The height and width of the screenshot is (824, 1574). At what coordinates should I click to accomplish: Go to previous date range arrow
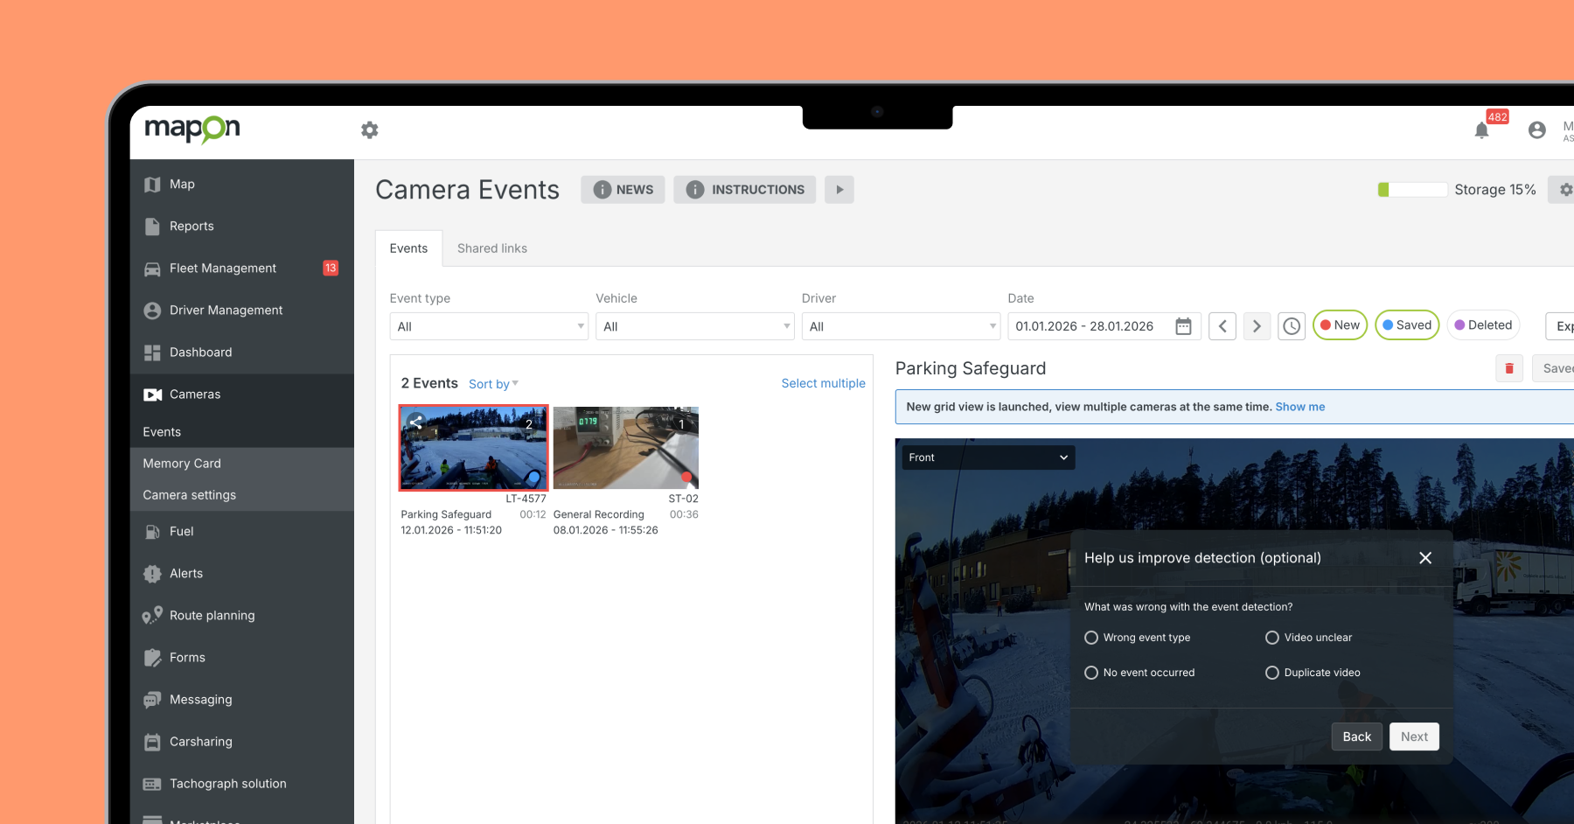(x=1222, y=326)
